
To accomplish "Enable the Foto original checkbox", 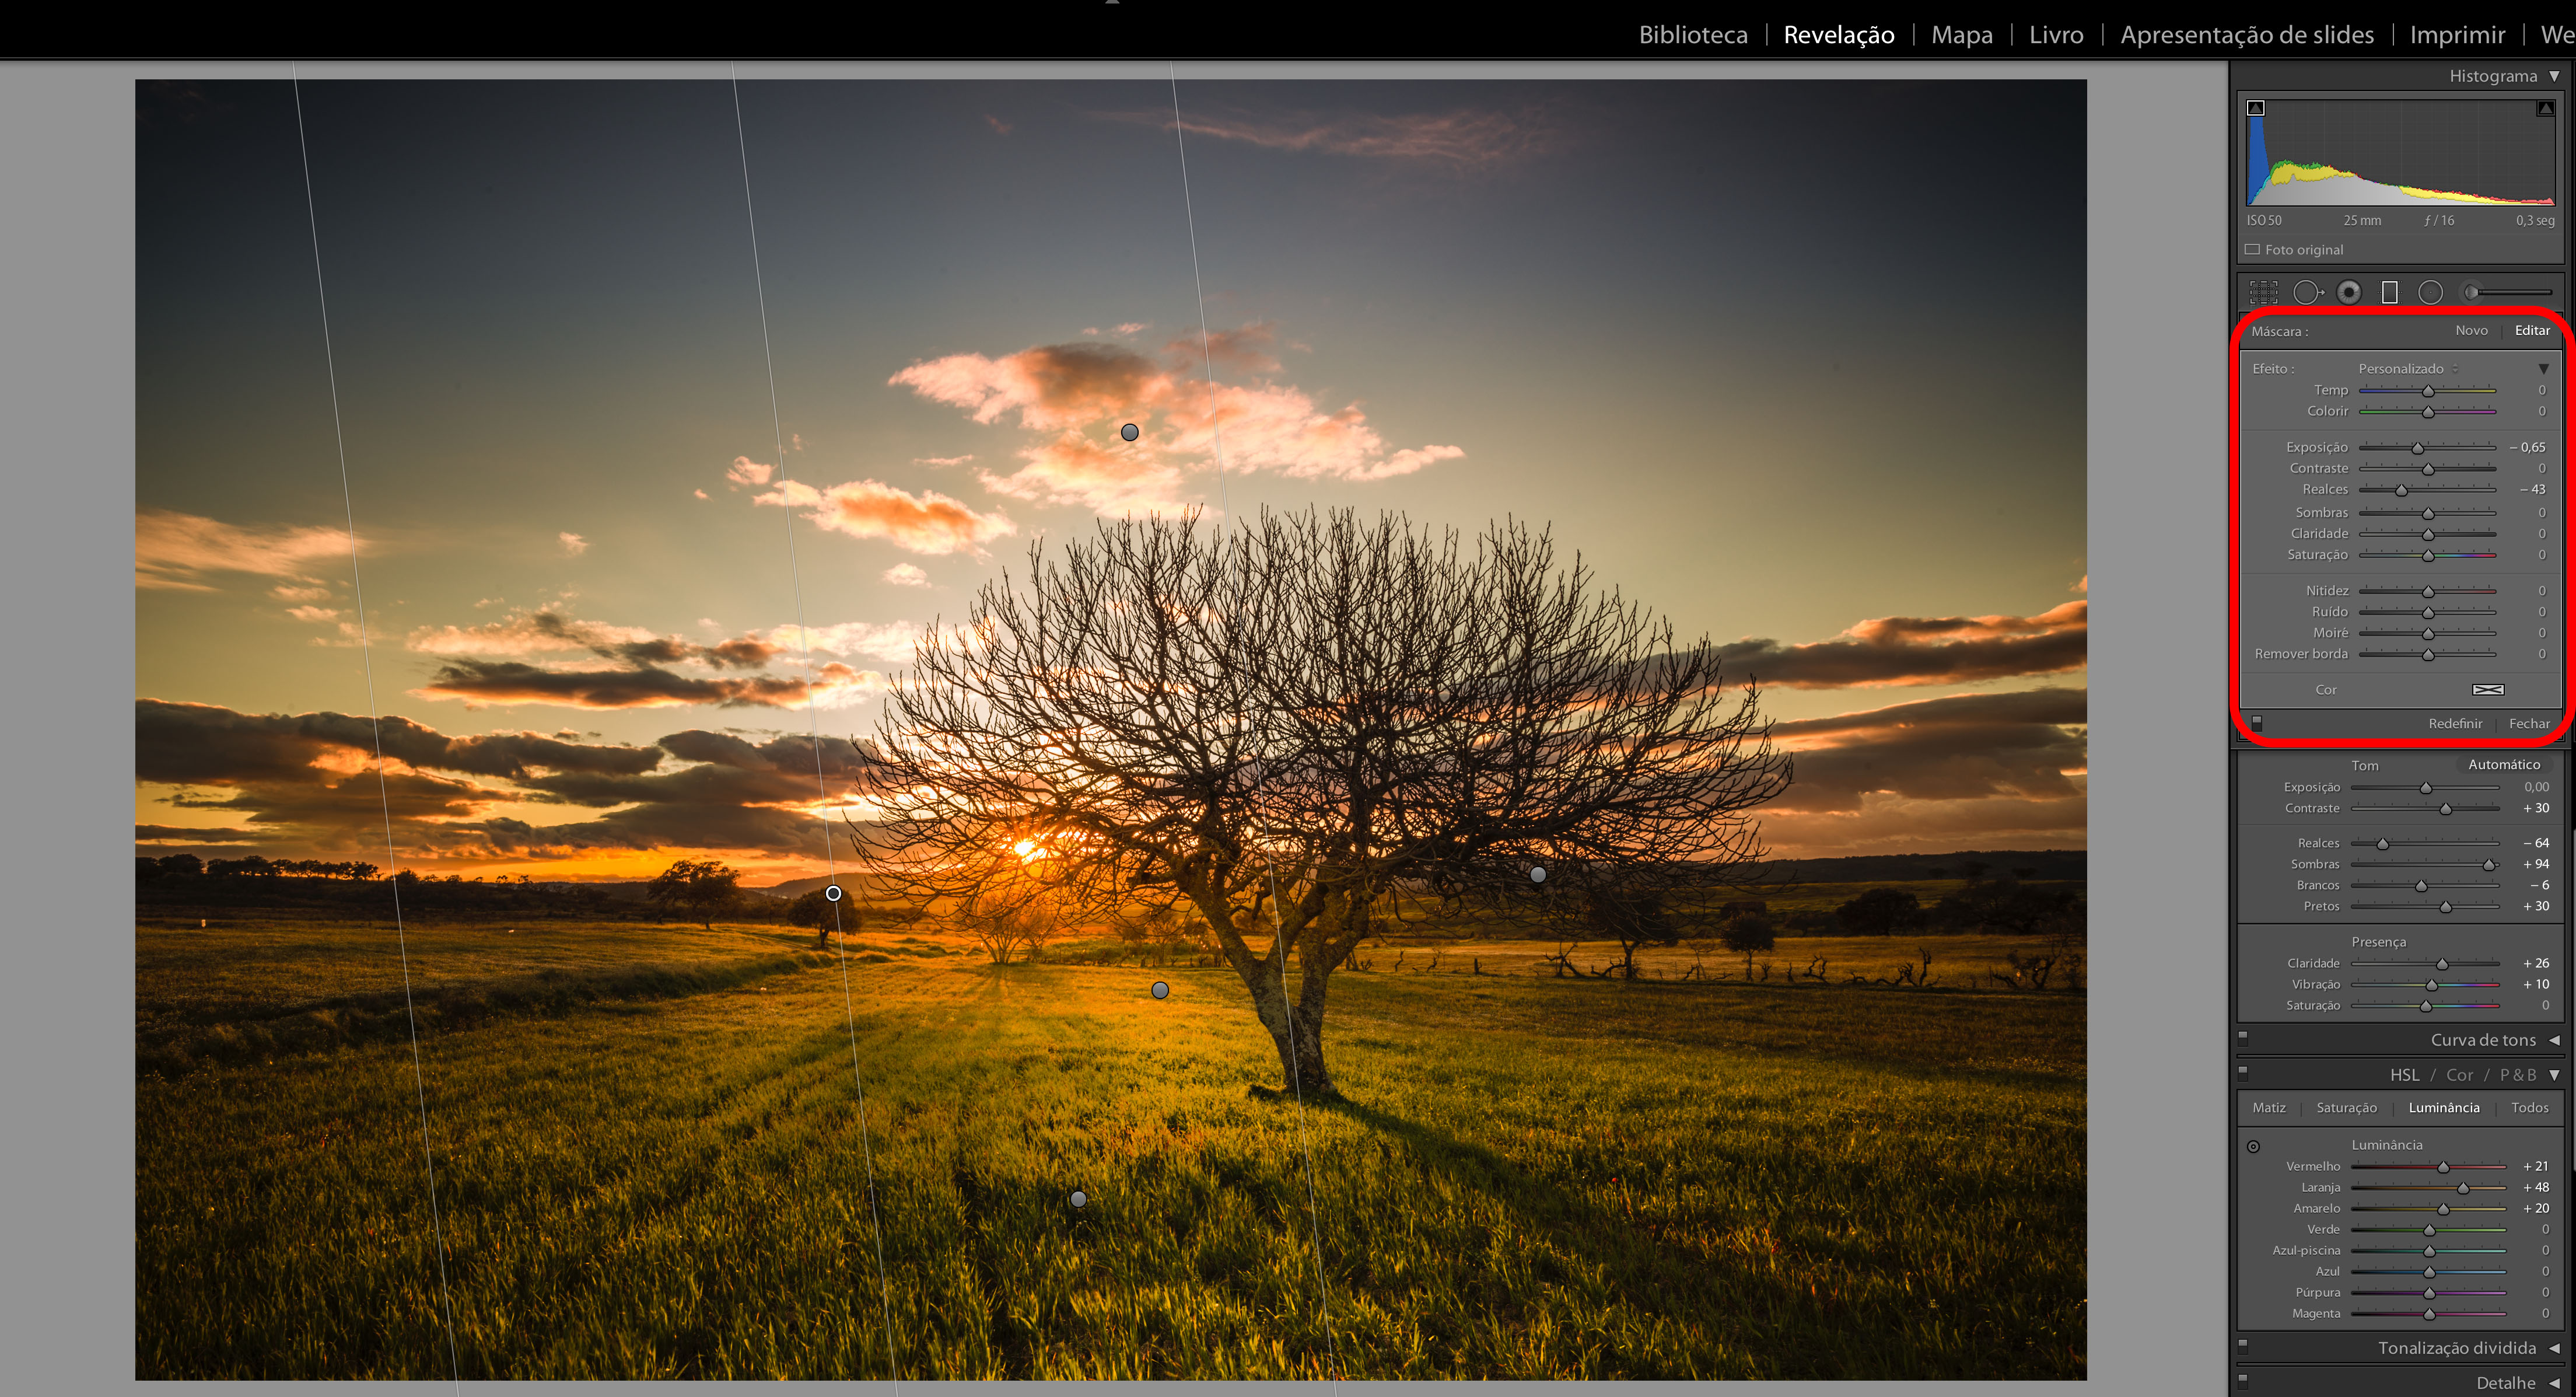I will click(2252, 249).
